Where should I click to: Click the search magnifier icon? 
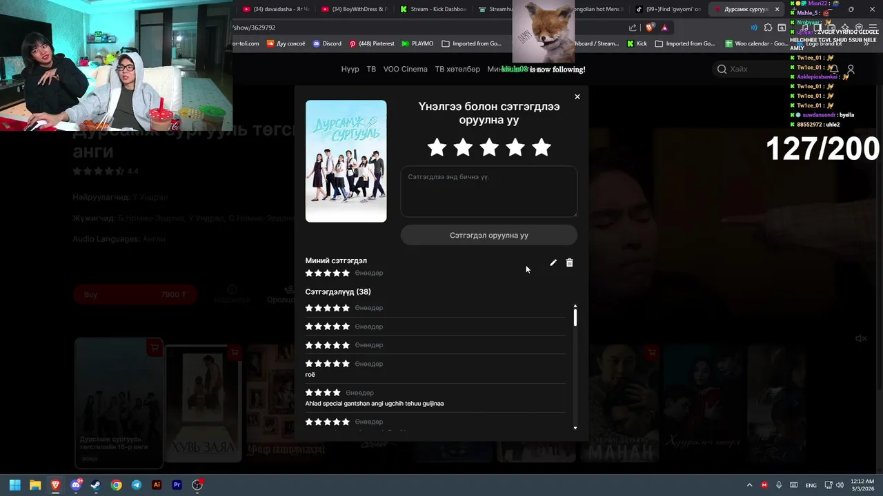(x=722, y=69)
